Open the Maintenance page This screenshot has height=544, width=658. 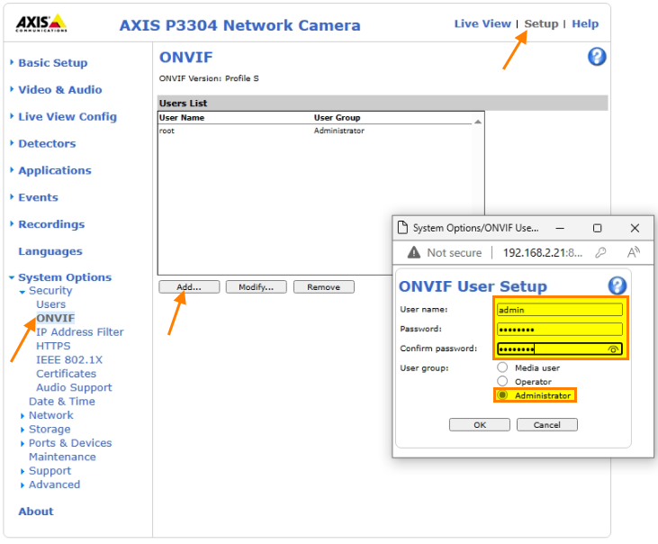click(x=62, y=457)
